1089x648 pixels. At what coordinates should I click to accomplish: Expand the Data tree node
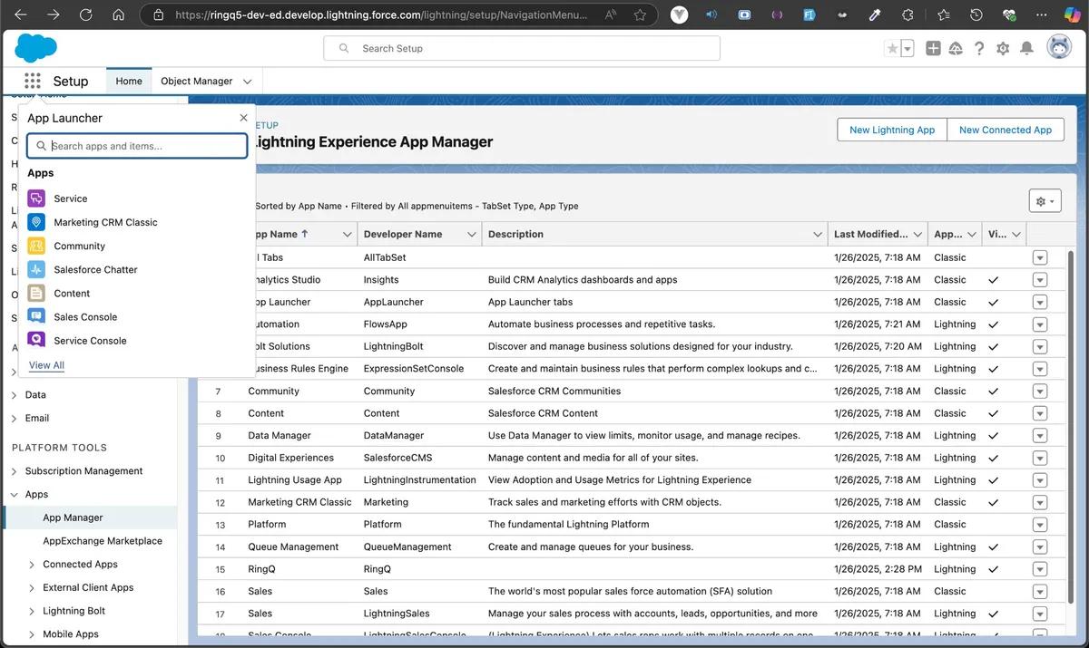tap(15, 395)
